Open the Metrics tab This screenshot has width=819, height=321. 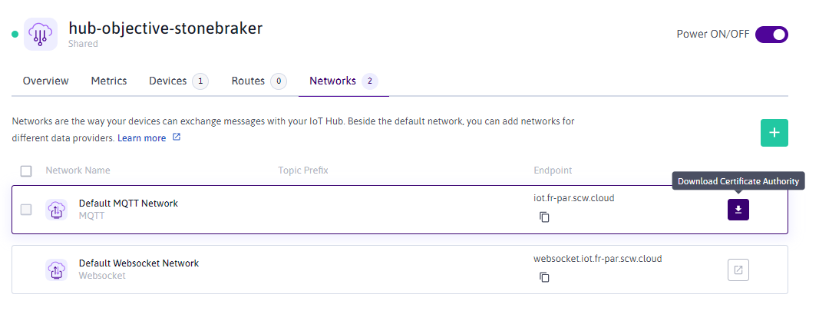click(x=109, y=81)
